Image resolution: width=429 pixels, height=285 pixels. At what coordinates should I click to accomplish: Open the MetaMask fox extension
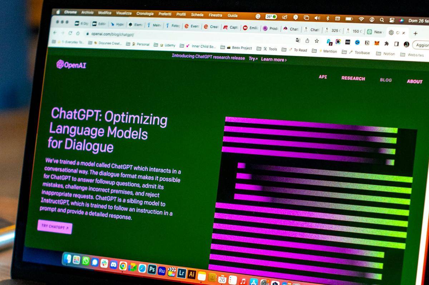[377, 43]
